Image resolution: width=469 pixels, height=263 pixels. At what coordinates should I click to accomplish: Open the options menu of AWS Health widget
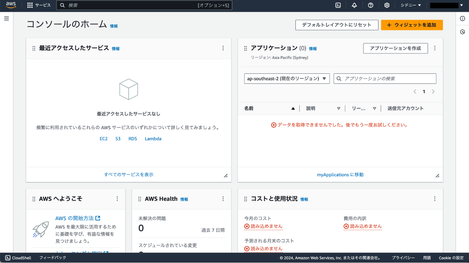pos(223,199)
